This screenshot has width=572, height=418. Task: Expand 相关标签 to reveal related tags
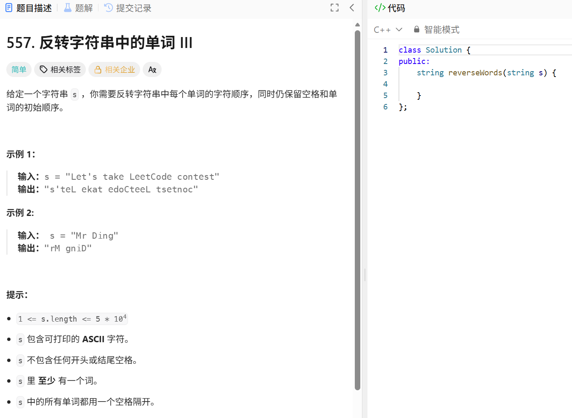coord(60,69)
